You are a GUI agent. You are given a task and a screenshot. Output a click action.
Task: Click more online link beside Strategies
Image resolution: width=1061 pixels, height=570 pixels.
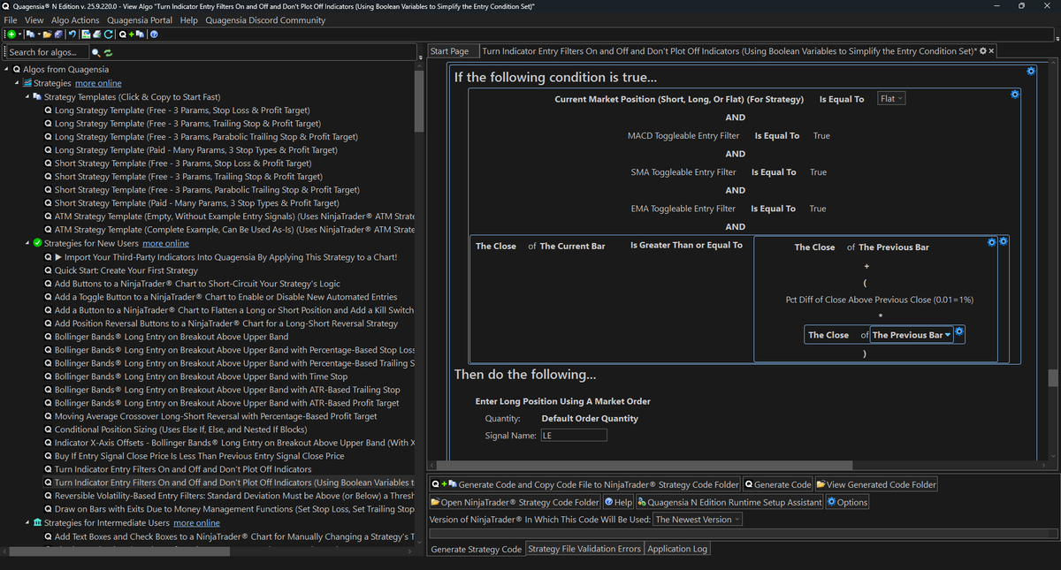98,83
